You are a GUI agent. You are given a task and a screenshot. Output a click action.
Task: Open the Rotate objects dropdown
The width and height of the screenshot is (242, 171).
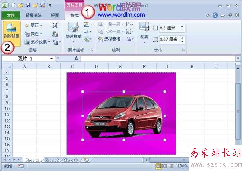click(x=130, y=39)
